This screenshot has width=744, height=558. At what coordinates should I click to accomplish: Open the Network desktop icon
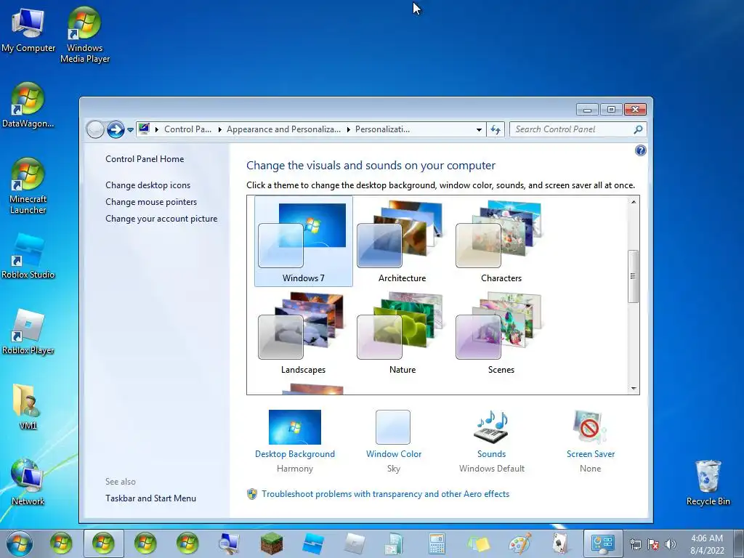[x=28, y=482]
